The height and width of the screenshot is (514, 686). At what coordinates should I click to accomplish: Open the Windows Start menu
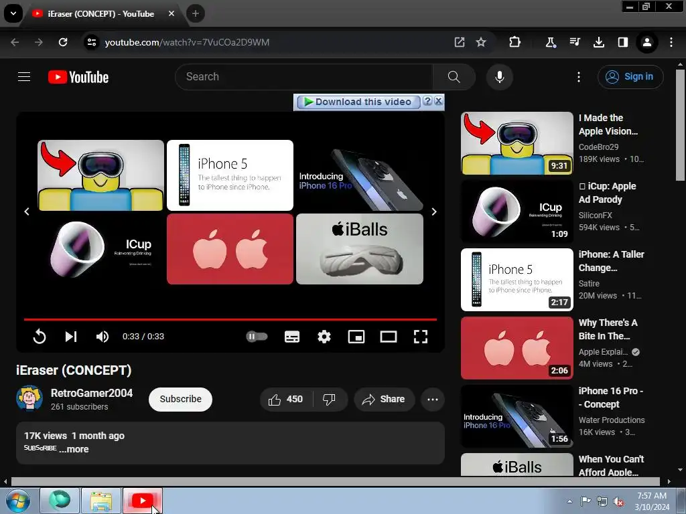[17, 501]
